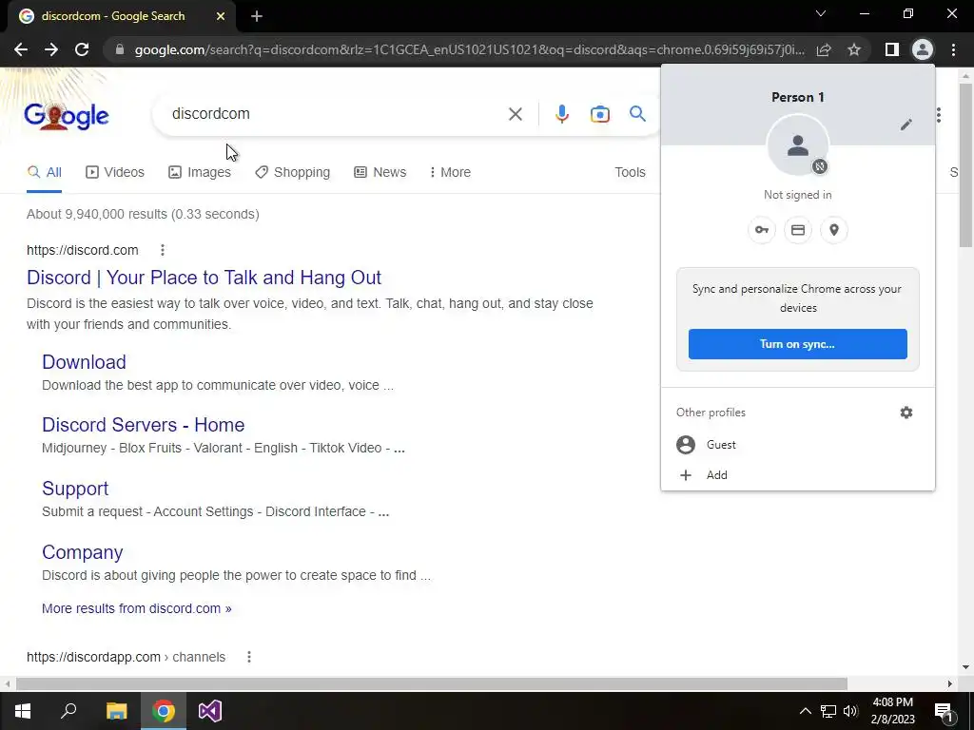Click the discordcom search input field

click(336, 114)
